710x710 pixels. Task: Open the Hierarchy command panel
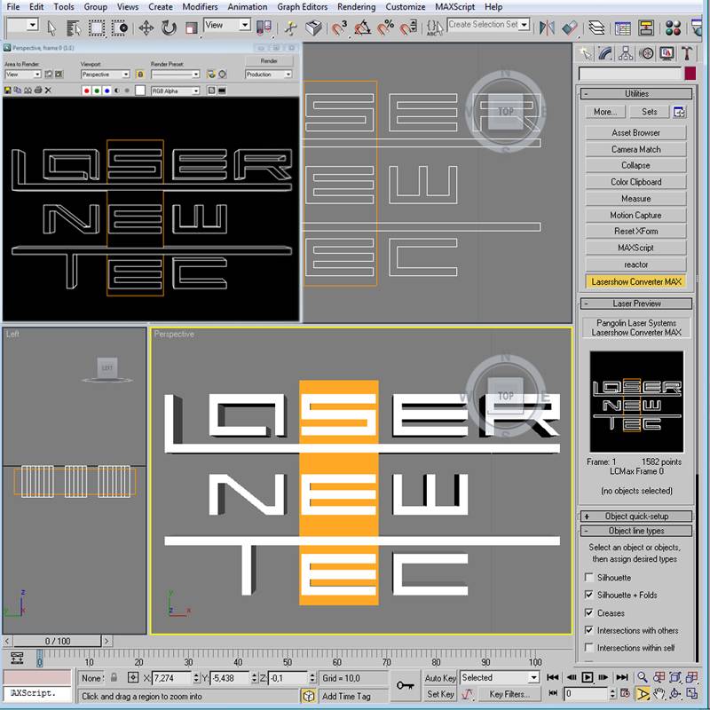[626, 54]
